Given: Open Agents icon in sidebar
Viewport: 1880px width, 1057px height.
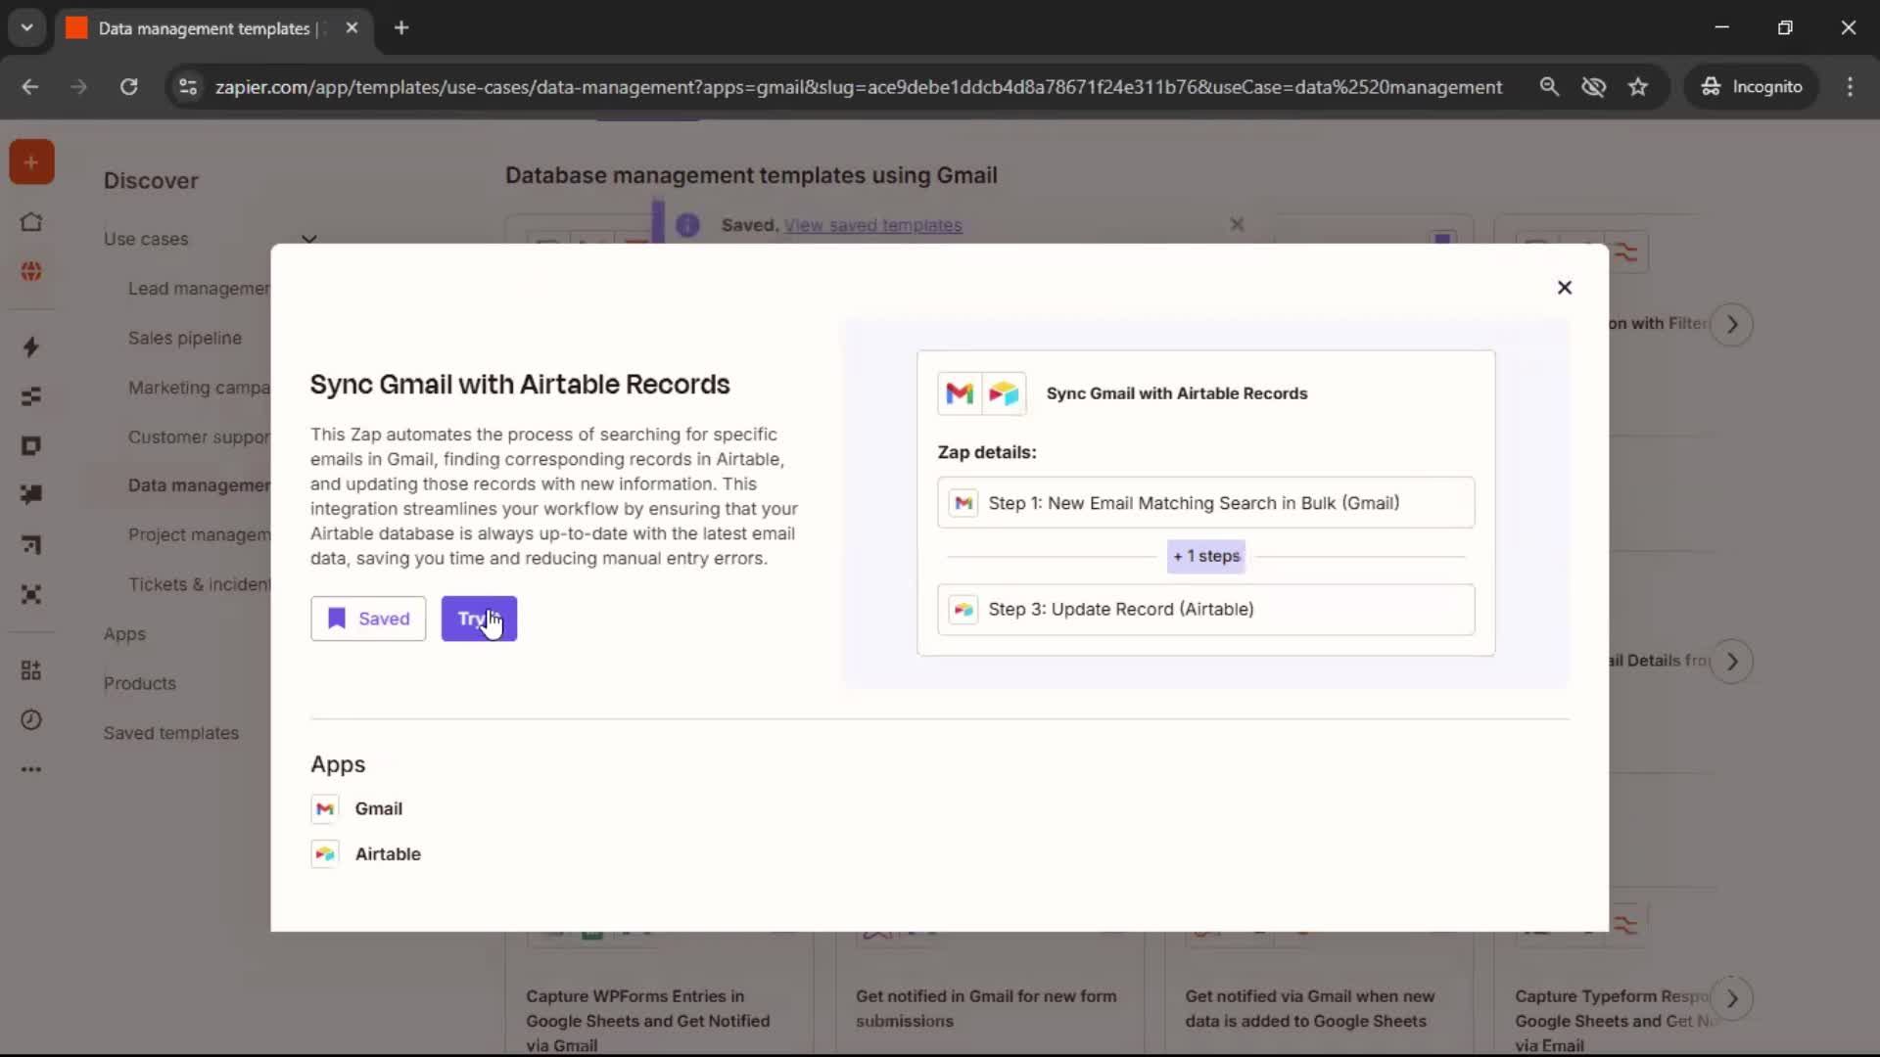Looking at the screenshot, I should [x=31, y=594].
